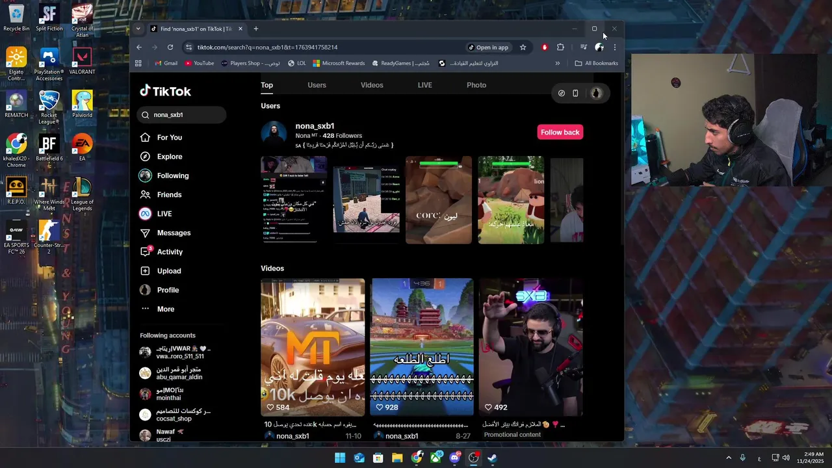Open the tab search dropdown arrow

click(x=138, y=29)
